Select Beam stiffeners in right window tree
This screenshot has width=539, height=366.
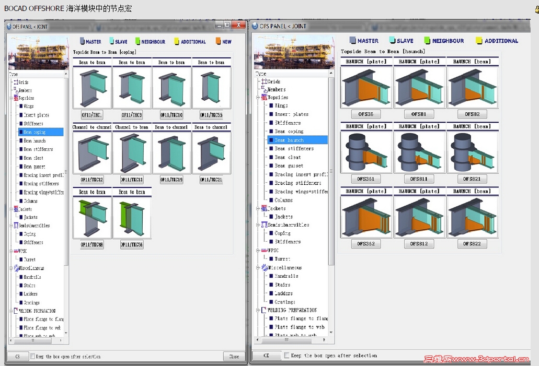pos(294,148)
